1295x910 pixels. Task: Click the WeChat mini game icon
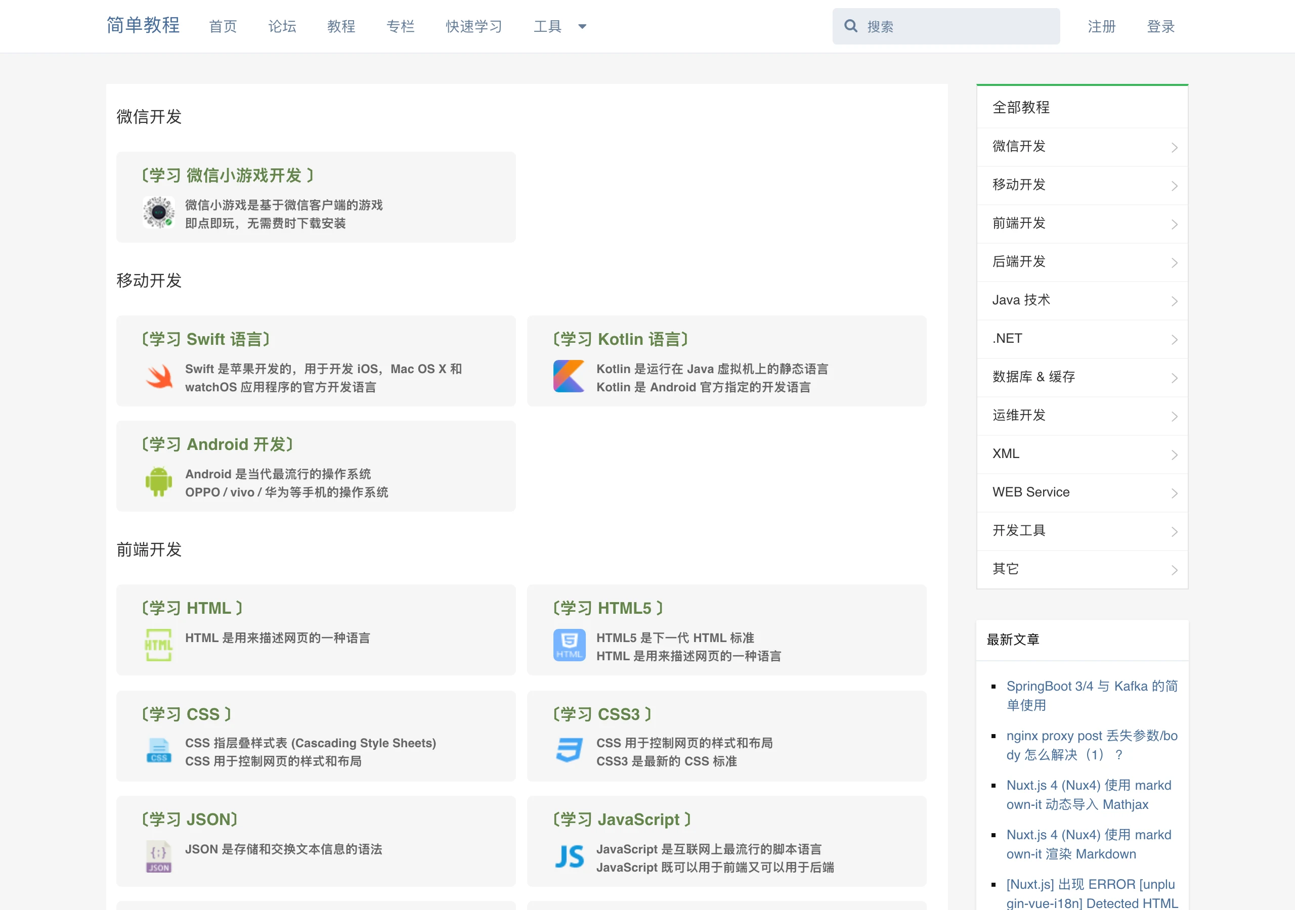click(158, 212)
